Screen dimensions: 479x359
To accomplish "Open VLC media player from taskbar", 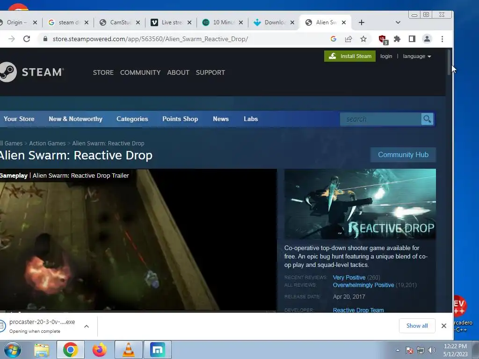I will 129,350.
